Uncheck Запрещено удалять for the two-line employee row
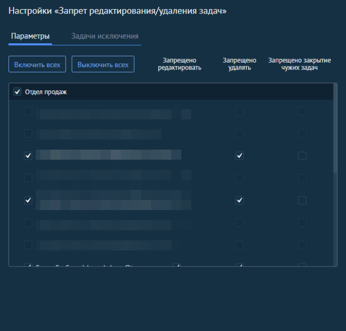The width and height of the screenshot is (346, 331). click(x=239, y=201)
